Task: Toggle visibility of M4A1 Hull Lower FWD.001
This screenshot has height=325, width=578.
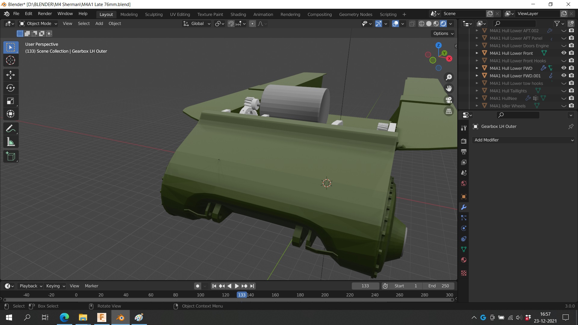Action: coord(564,76)
